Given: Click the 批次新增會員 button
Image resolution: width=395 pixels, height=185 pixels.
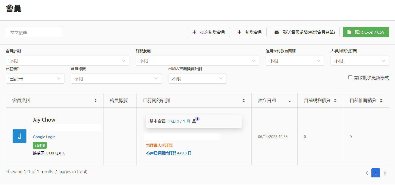Looking at the screenshot, I should (209, 32).
